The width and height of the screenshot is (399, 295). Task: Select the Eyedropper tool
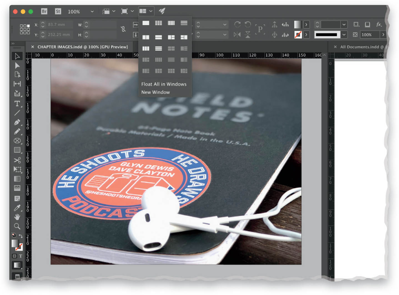click(x=17, y=208)
